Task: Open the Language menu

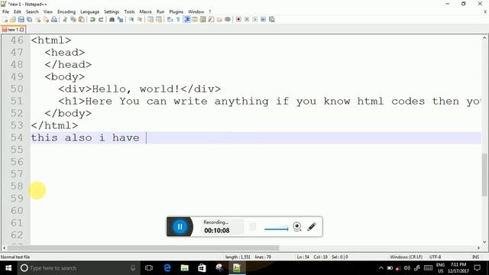Action: [x=90, y=11]
